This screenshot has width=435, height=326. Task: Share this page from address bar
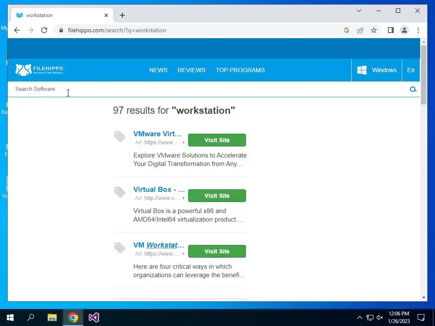click(x=360, y=30)
